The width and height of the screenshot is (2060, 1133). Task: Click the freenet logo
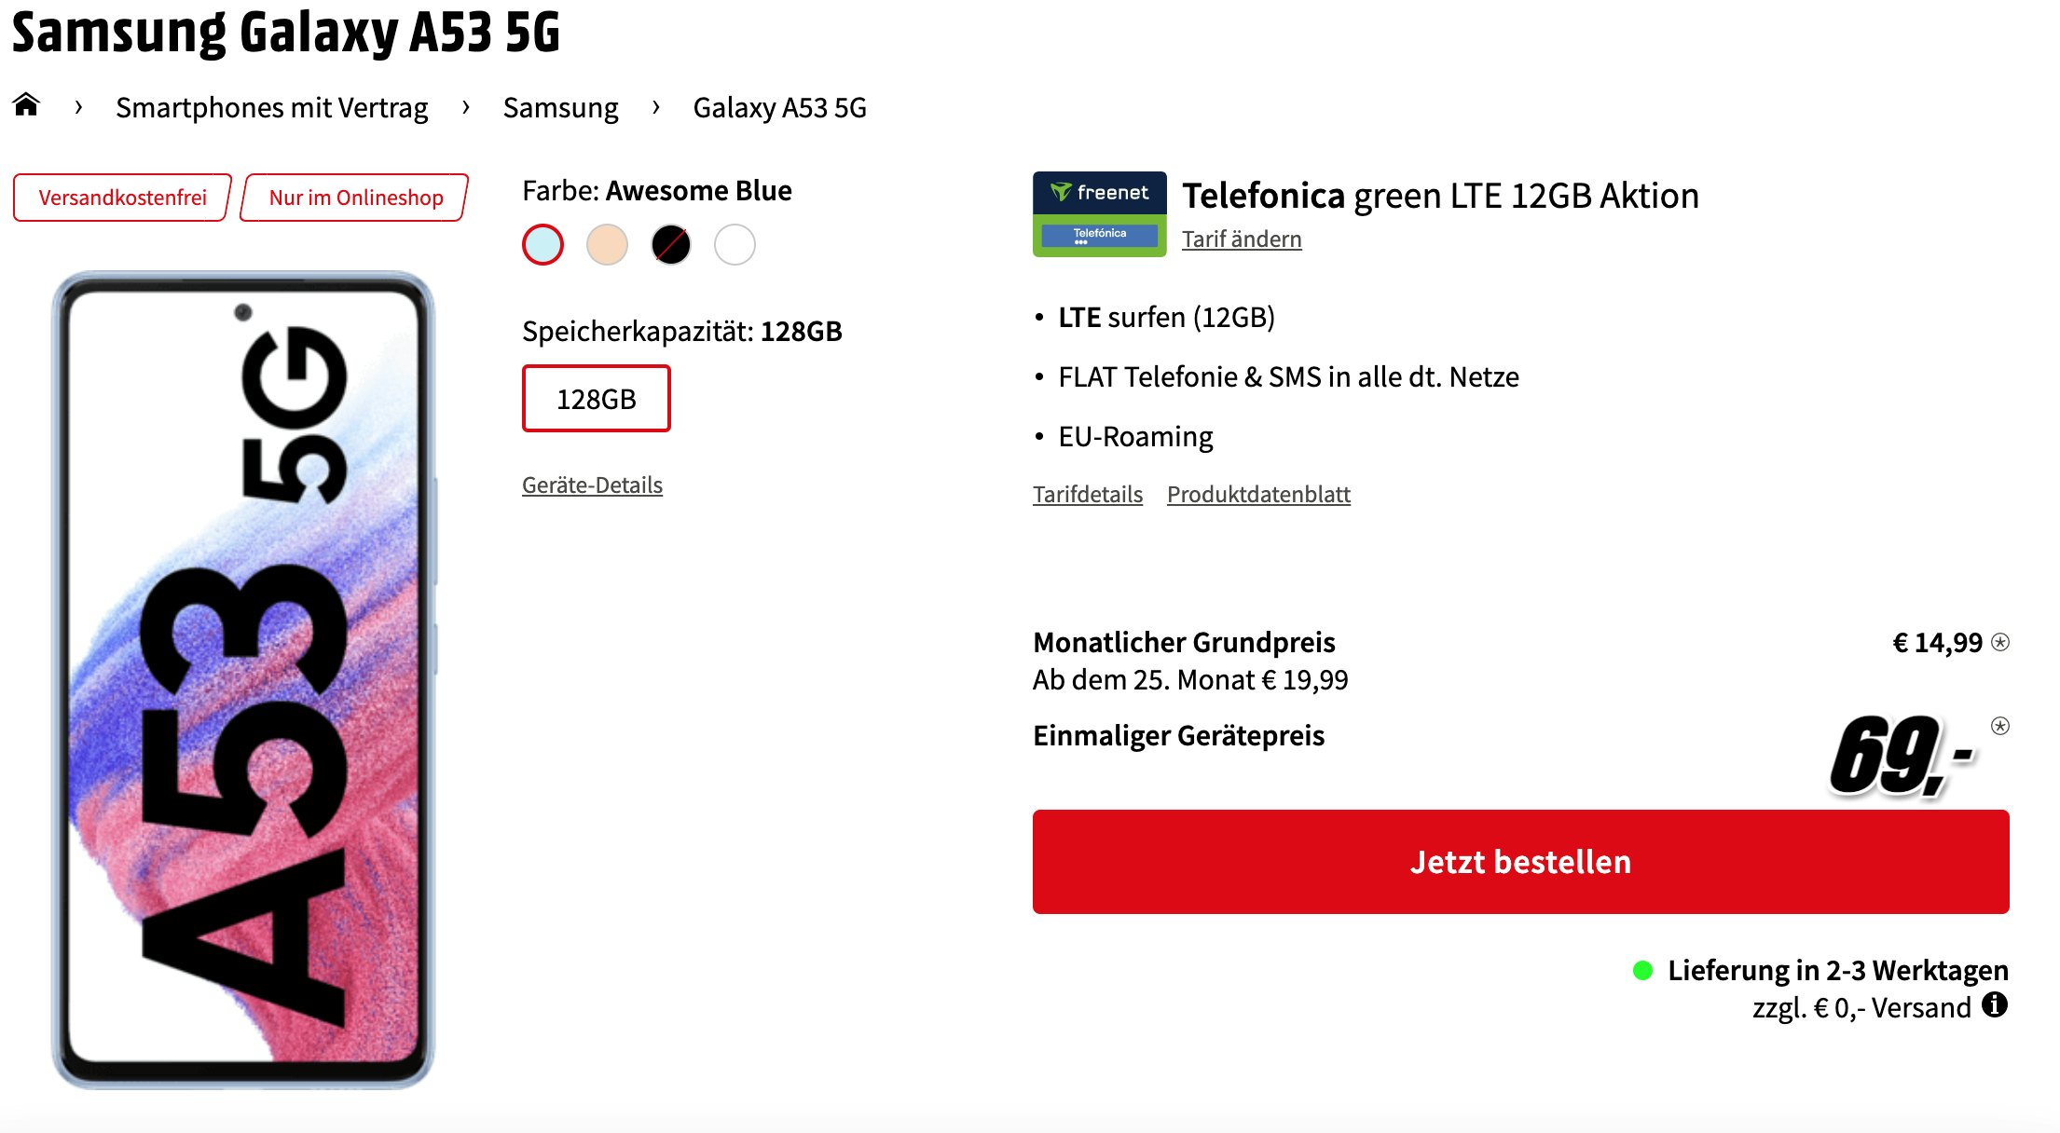coord(1100,195)
